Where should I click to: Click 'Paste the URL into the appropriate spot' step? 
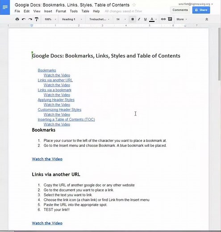[x=75, y=205]
